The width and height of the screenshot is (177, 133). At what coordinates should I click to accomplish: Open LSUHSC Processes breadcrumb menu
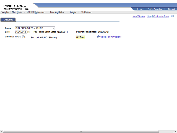[35, 12]
